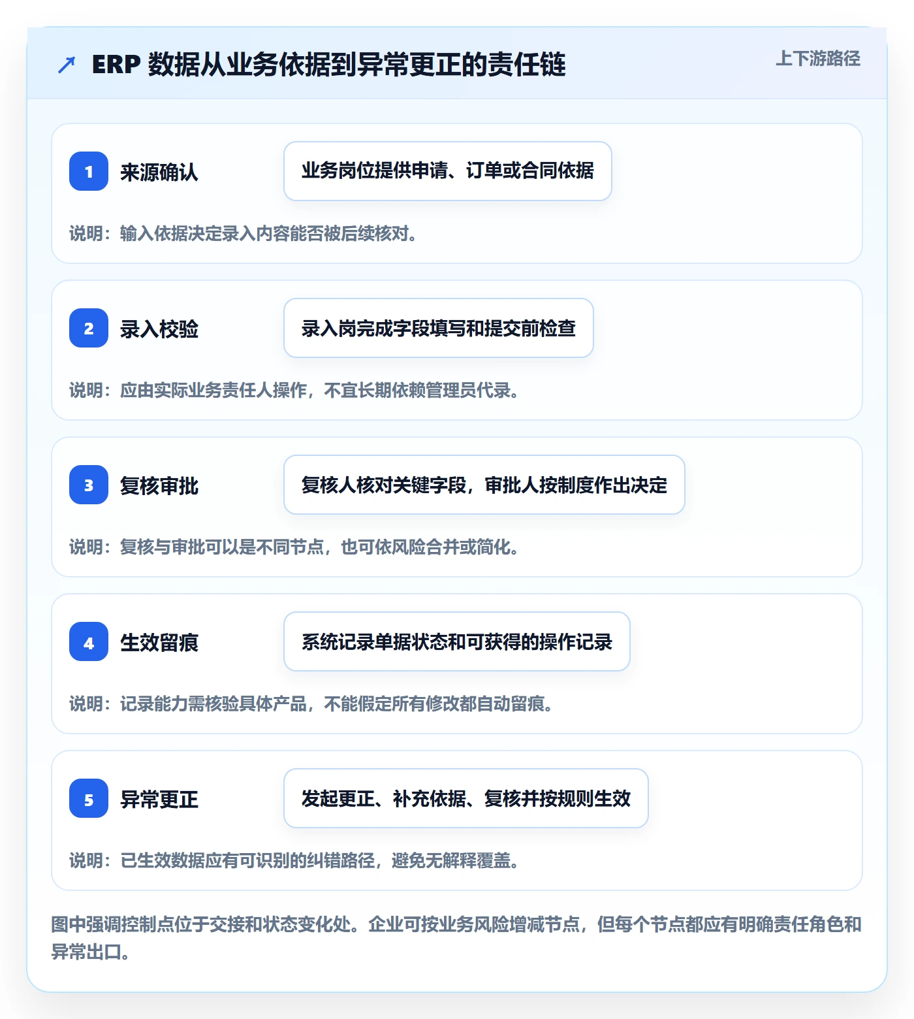The height and width of the screenshot is (1019, 914).
Task: Select step number 1 badge
Action: 89,171
